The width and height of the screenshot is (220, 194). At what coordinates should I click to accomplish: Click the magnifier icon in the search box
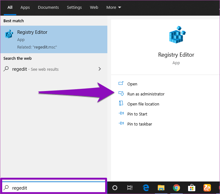6,188
